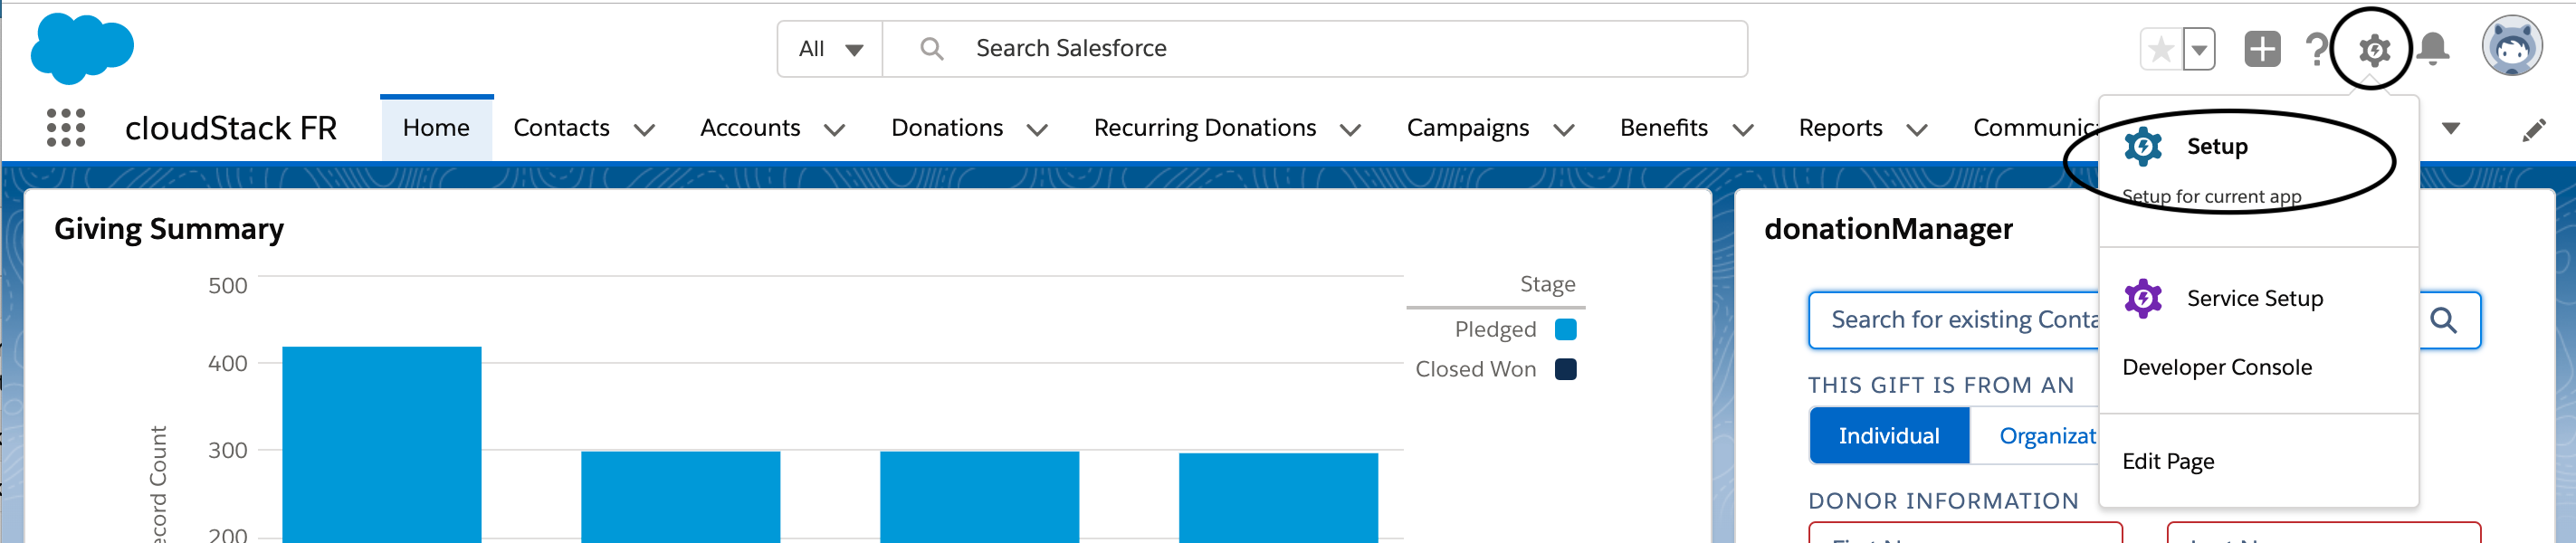Click the Closed Won legend color swatch

click(1566, 369)
